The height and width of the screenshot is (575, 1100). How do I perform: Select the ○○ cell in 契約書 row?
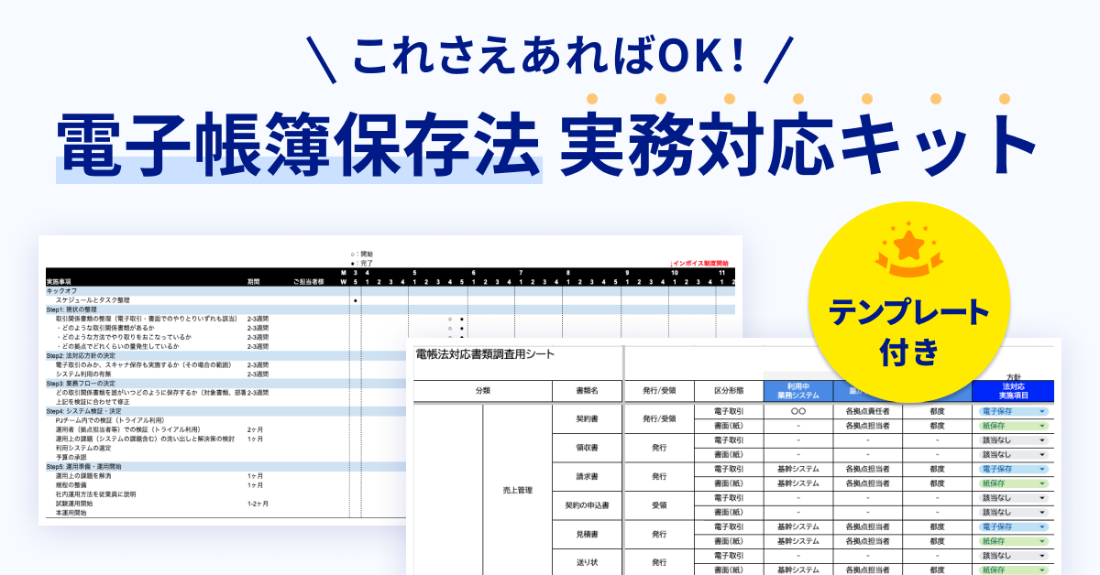[x=797, y=412]
